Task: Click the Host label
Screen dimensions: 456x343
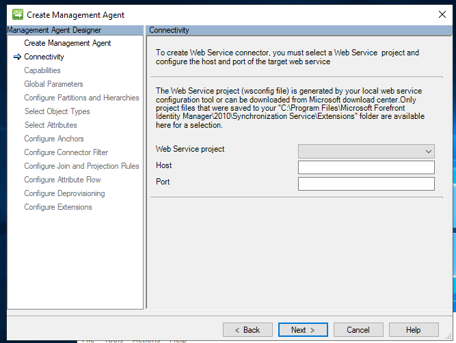Action: tap(163, 165)
